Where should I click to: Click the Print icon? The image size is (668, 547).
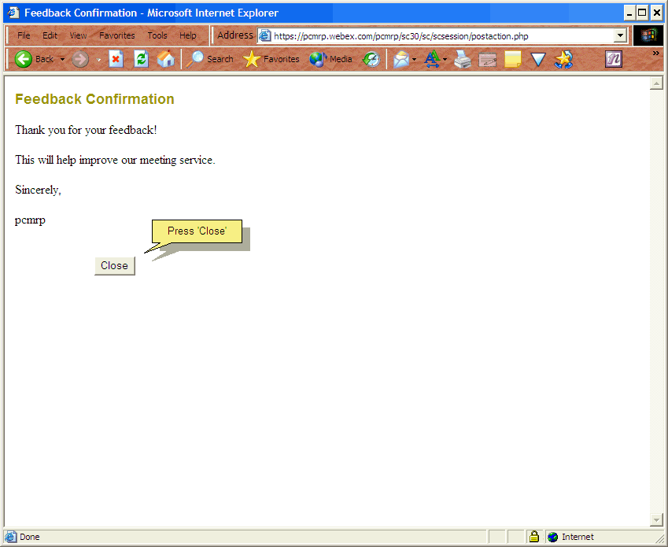tap(463, 59)
